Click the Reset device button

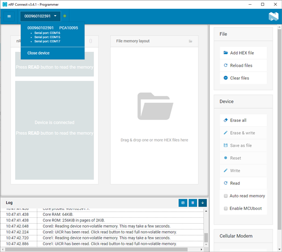click(243, 158)
